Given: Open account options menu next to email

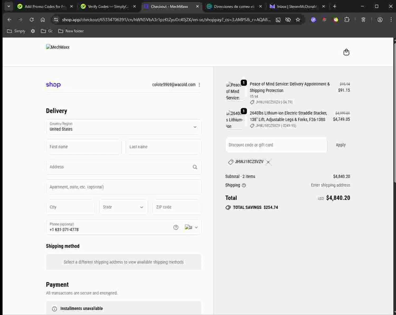Looking at the screenshot, I should coord(199,85).
